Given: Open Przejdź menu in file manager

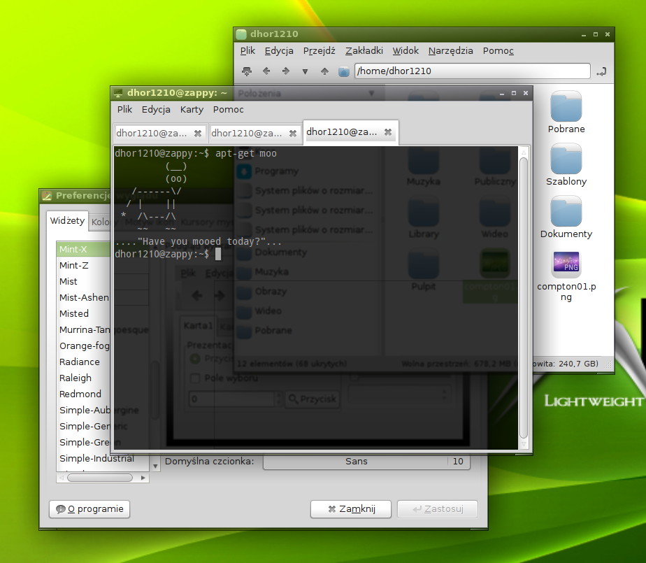Looking at the screenshot, I should pyautogui.click(x=320, y=50).
